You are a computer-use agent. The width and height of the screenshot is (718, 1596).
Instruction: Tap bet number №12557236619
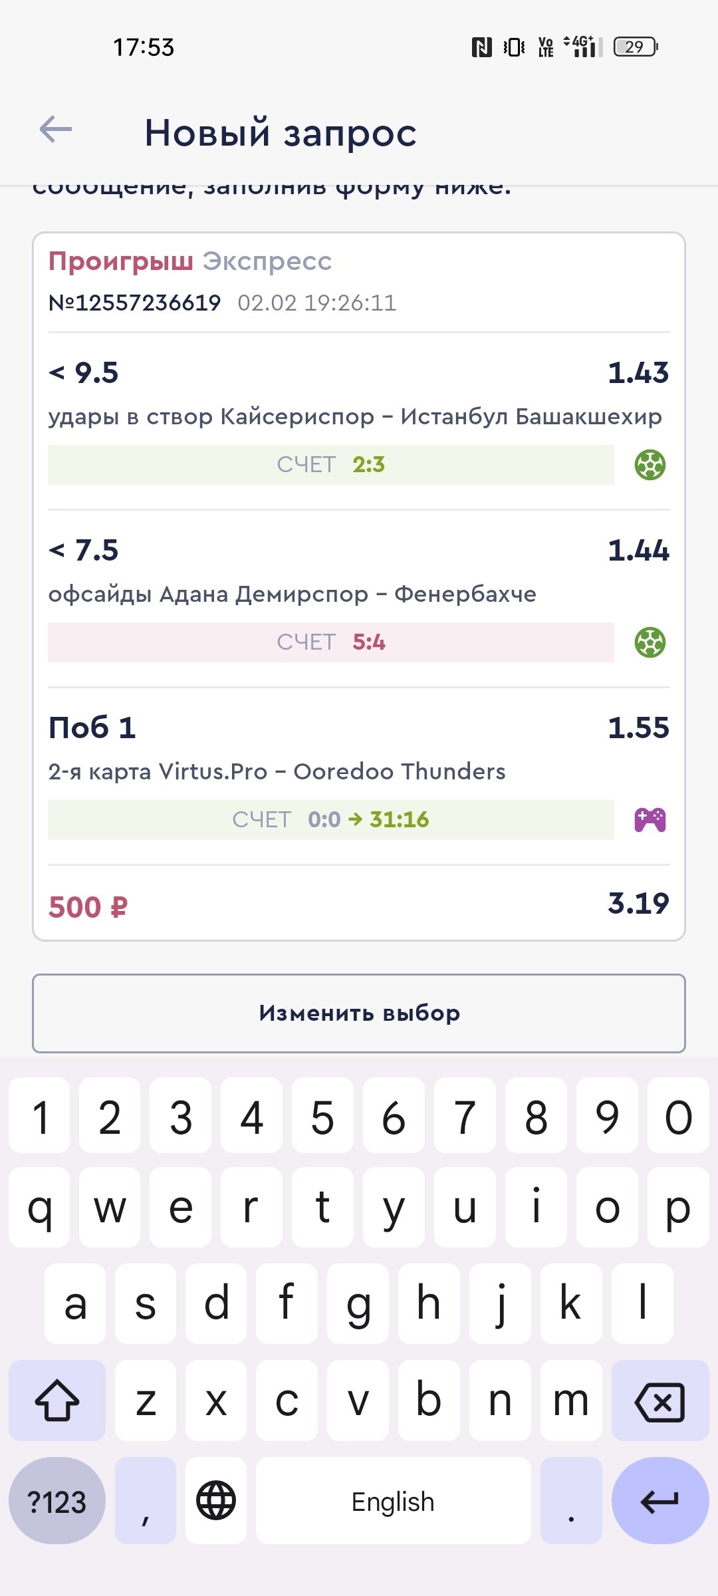click(135, 303)
